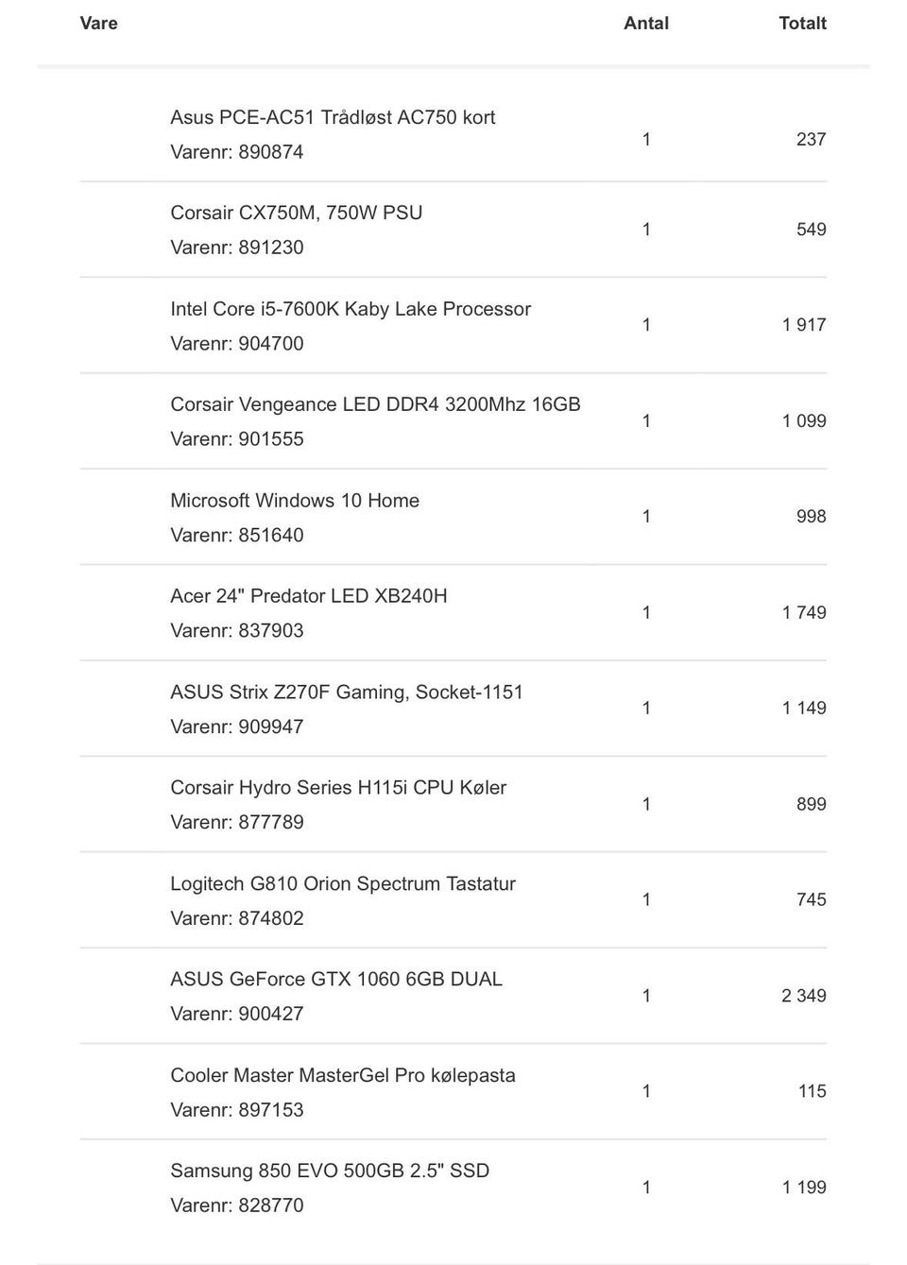The image size is (907, 1265).
Task: Click the Microsoft Windows 10 Home product
Action: click(295, 501)
